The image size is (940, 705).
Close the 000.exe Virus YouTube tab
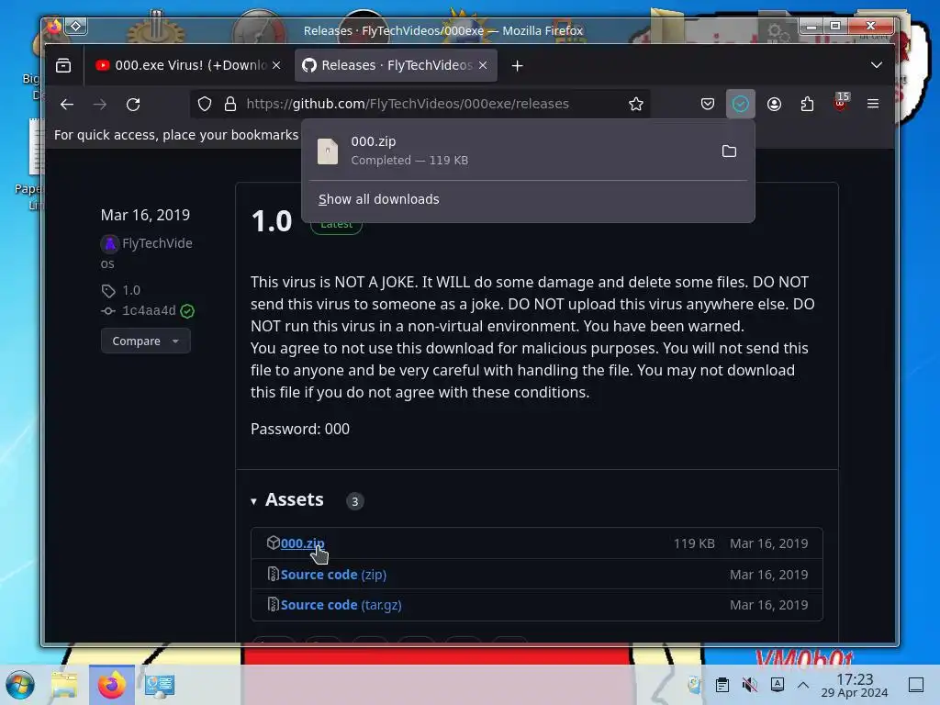pos(276,65)
